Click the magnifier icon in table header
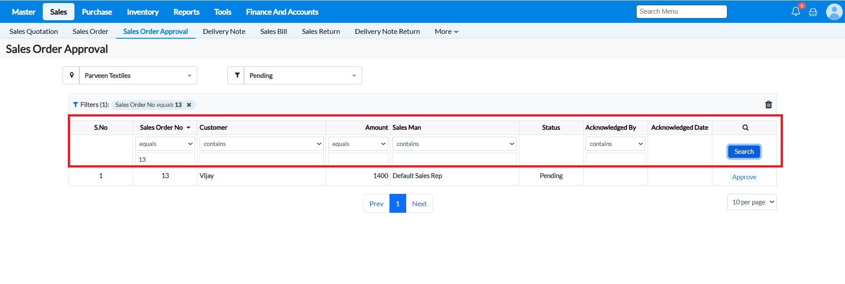Image resolution: width=845 pixels, height=284 pixels. coord(745,127)
